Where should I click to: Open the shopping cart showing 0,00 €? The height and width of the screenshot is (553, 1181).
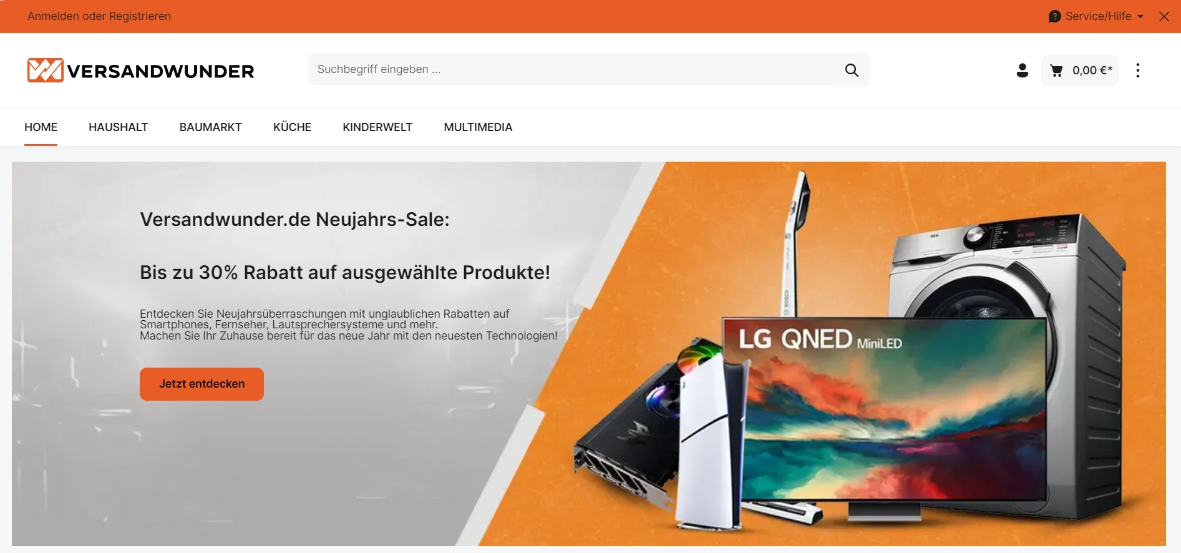1080,71
